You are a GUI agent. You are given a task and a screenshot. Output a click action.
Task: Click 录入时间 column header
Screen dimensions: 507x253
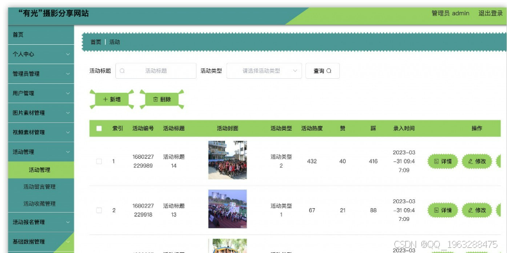point(404,129)
